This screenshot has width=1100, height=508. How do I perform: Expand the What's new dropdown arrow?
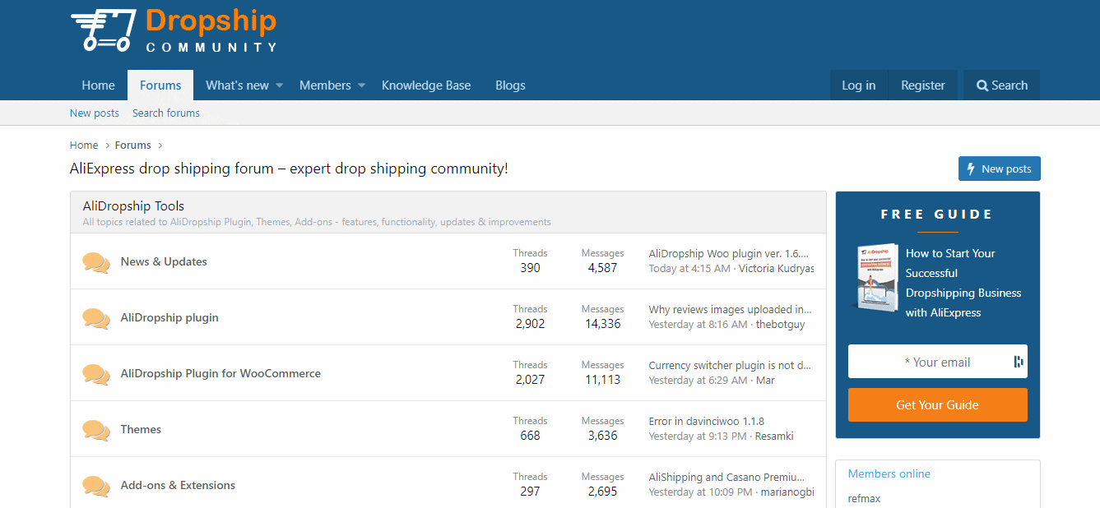(x=279, y=85)
